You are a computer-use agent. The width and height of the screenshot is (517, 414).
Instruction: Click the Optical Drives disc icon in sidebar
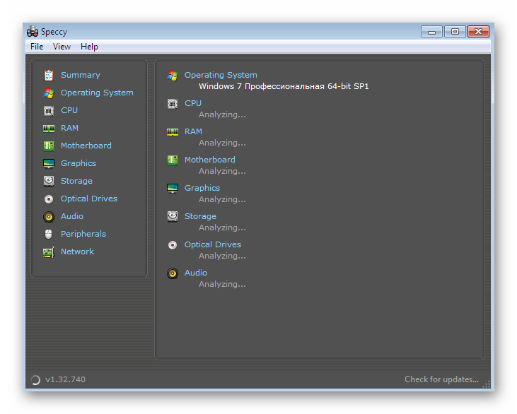click(49, 199)
